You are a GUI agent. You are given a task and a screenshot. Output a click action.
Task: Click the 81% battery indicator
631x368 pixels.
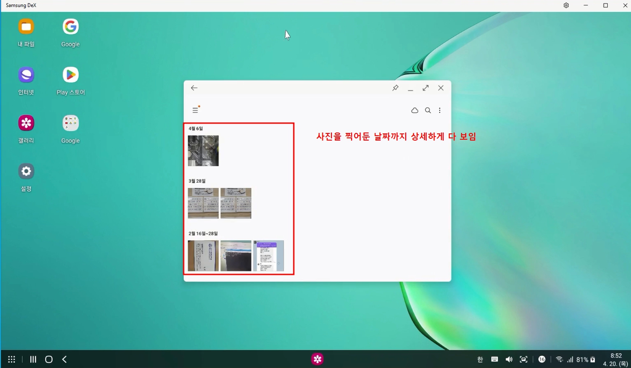click(586, 359)
